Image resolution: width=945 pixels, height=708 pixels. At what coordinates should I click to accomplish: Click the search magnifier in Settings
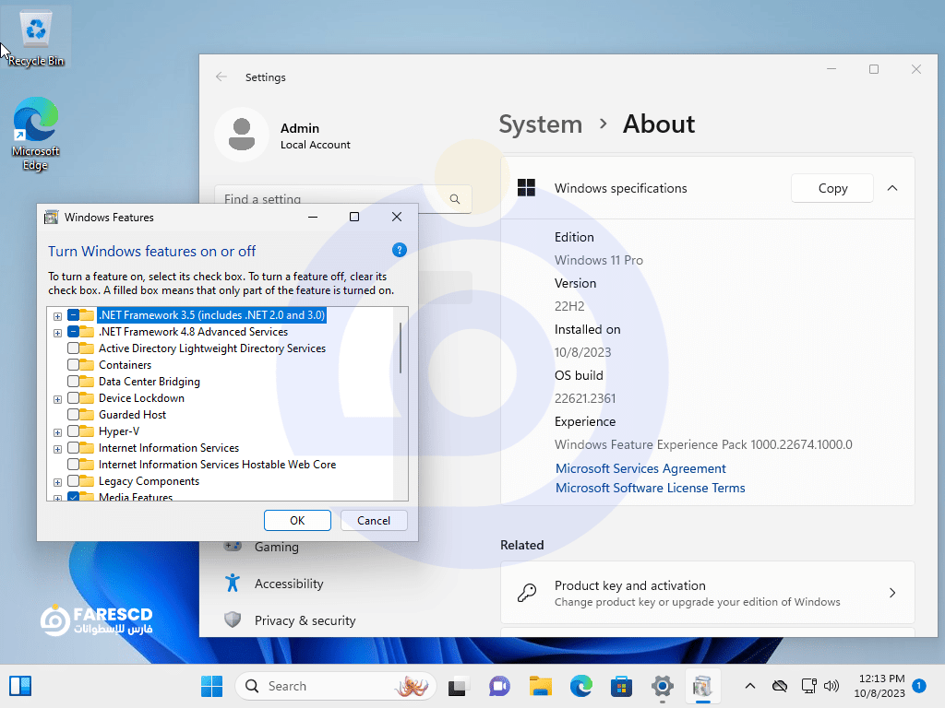(x=454, y=199)
